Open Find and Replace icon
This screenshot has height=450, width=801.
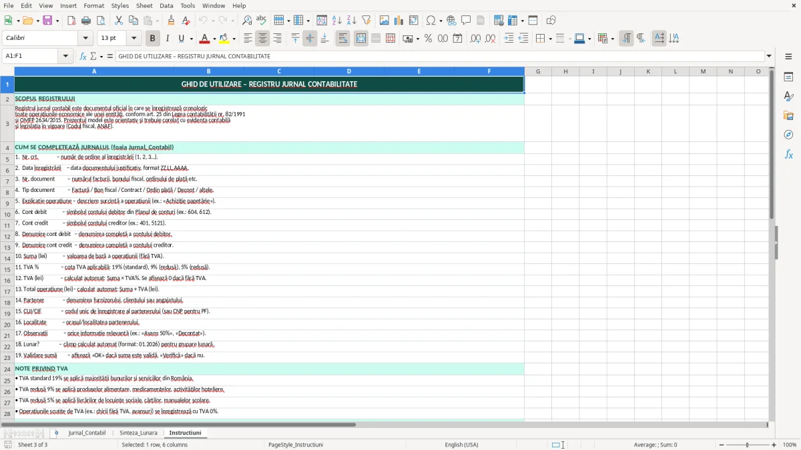tap(247, 21)
